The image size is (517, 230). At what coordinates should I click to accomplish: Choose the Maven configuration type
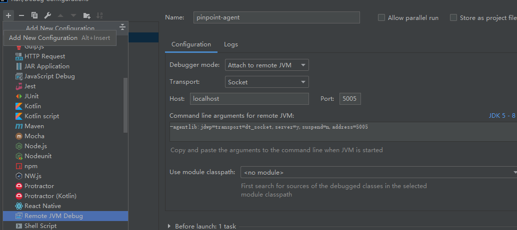tap(34, 126)
